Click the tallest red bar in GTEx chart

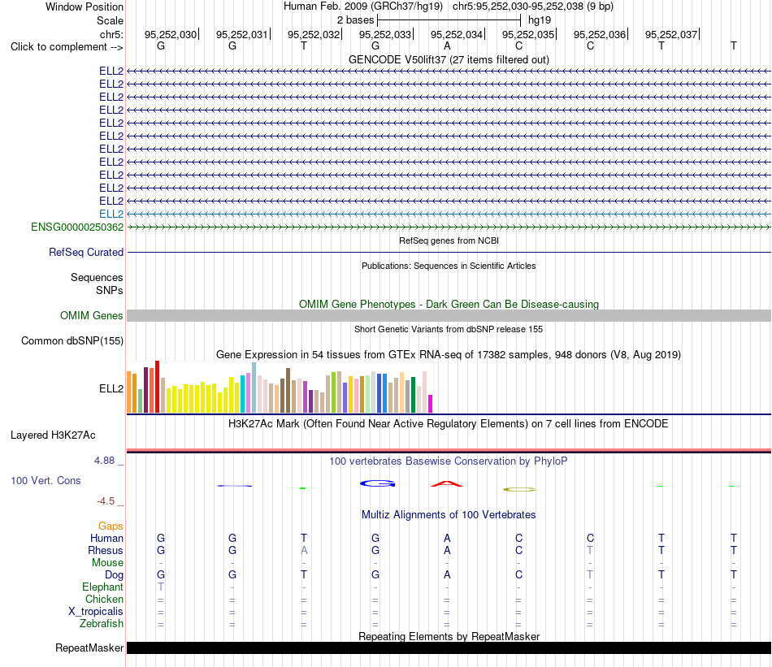157,387
